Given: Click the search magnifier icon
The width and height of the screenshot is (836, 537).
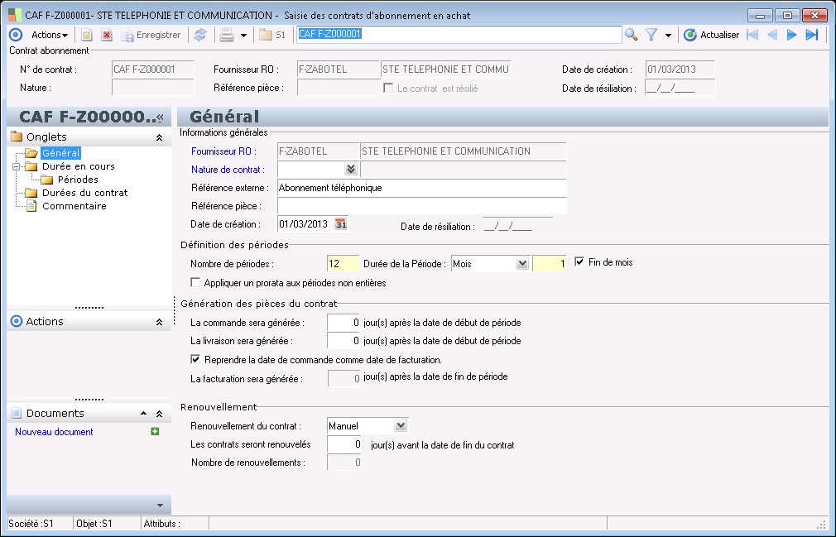Looking at the screenshot, I should [x=632, y=35].
